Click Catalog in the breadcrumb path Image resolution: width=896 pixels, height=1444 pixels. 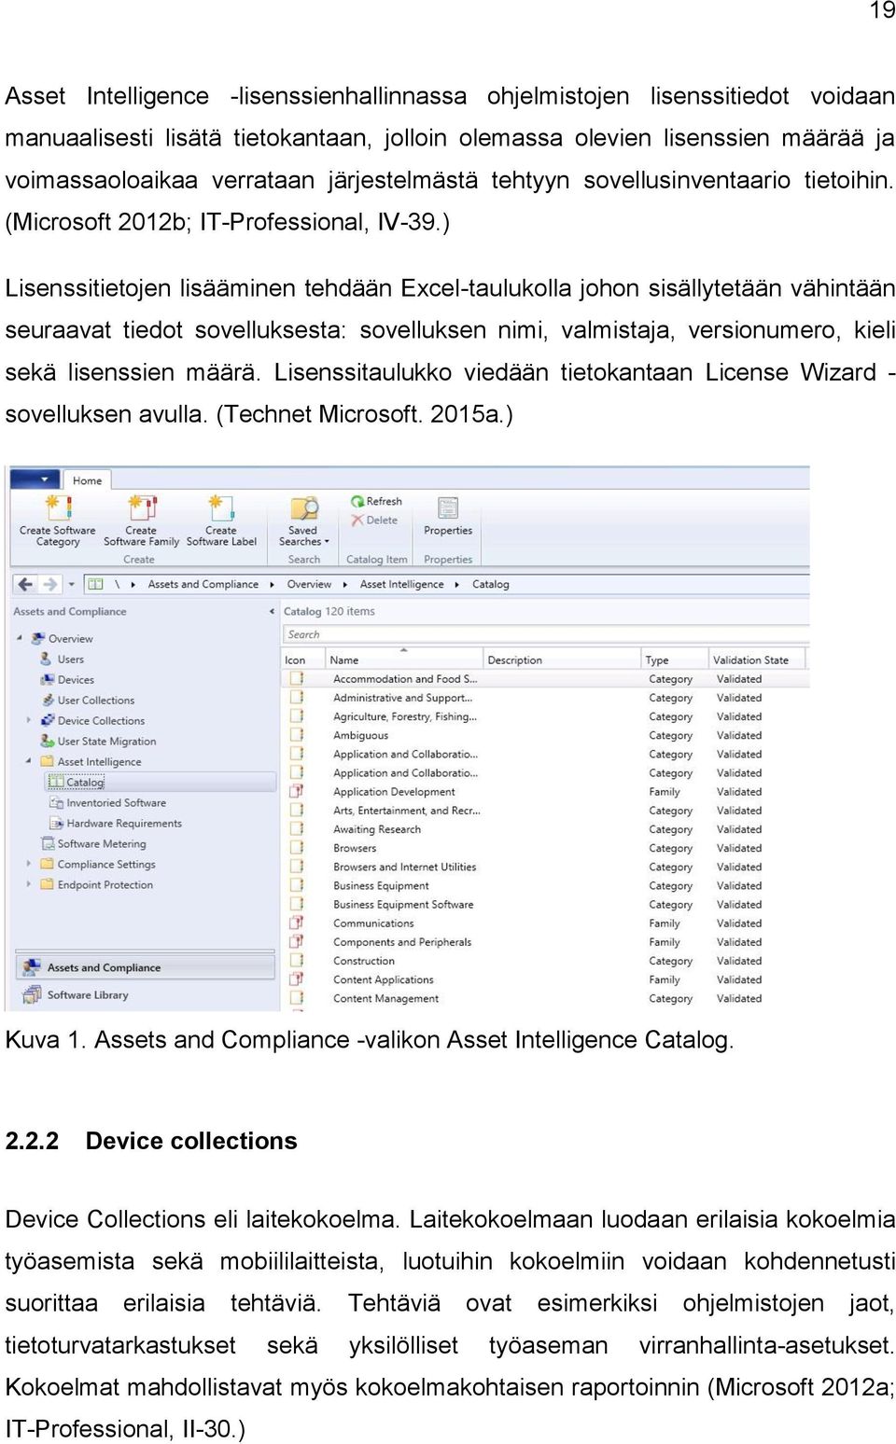pos(490,584)
